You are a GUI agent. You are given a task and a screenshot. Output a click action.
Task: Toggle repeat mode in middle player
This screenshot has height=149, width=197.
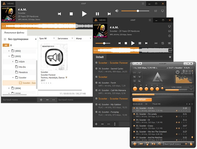click(x=163, y=43)
